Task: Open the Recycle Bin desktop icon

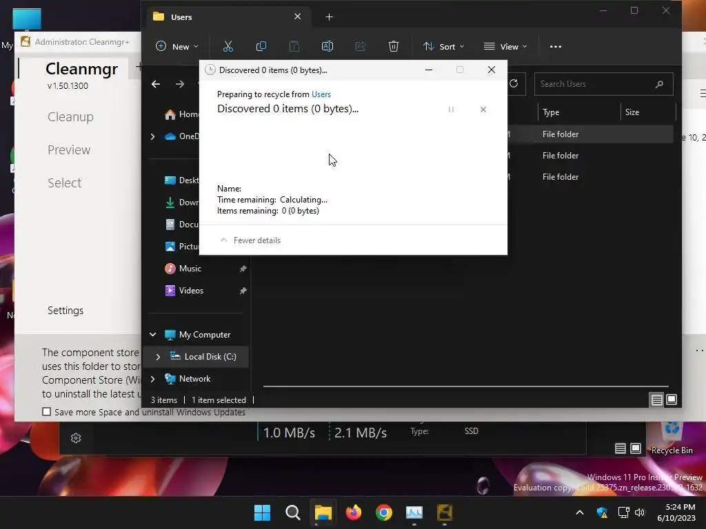Action: click(x=672, y=438)
